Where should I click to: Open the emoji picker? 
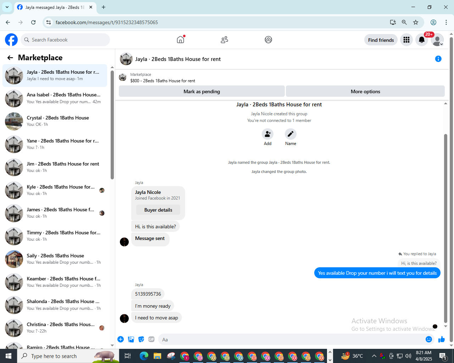coord(429,339)
